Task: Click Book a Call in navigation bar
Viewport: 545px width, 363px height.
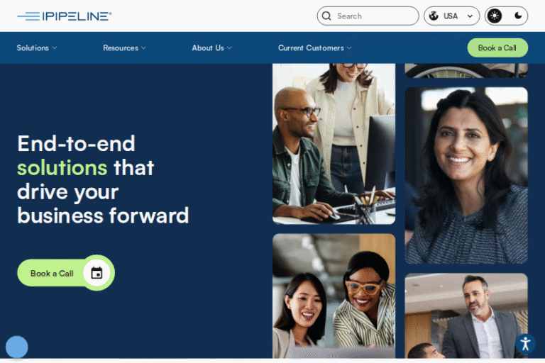Action: [497, 48]
